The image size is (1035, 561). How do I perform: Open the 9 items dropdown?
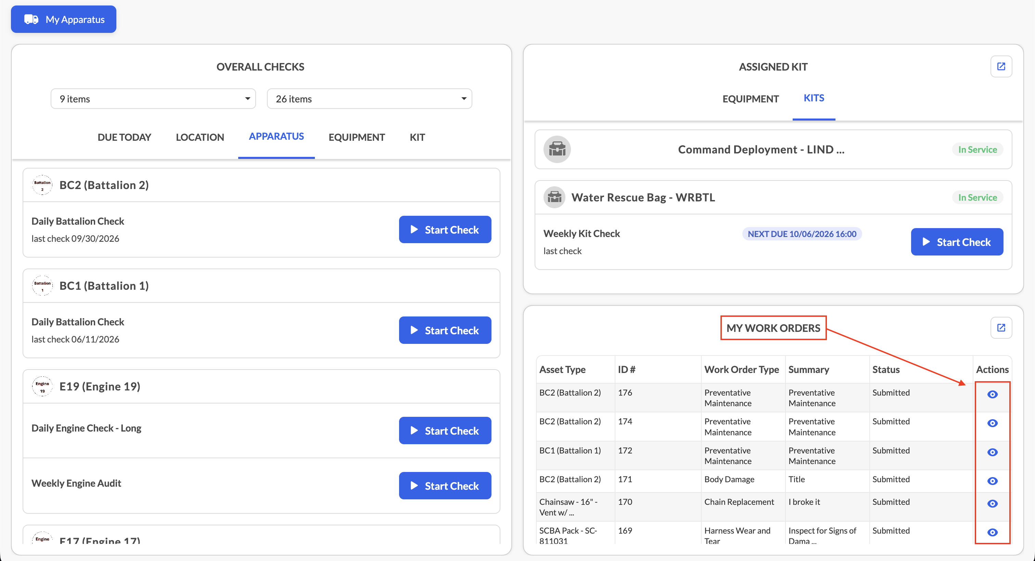pos(153,99)
